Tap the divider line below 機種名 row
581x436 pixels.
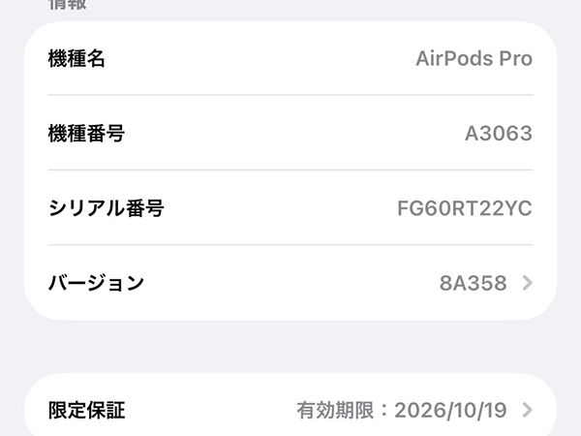click(290, 95)
